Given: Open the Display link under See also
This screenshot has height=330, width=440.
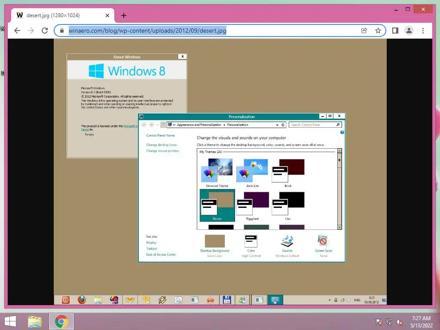Looking at the screenshot, I should pyautogui.click(x=151, y=242).
